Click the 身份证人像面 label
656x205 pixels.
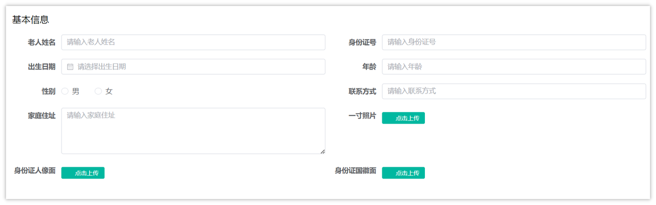point(35,171)
